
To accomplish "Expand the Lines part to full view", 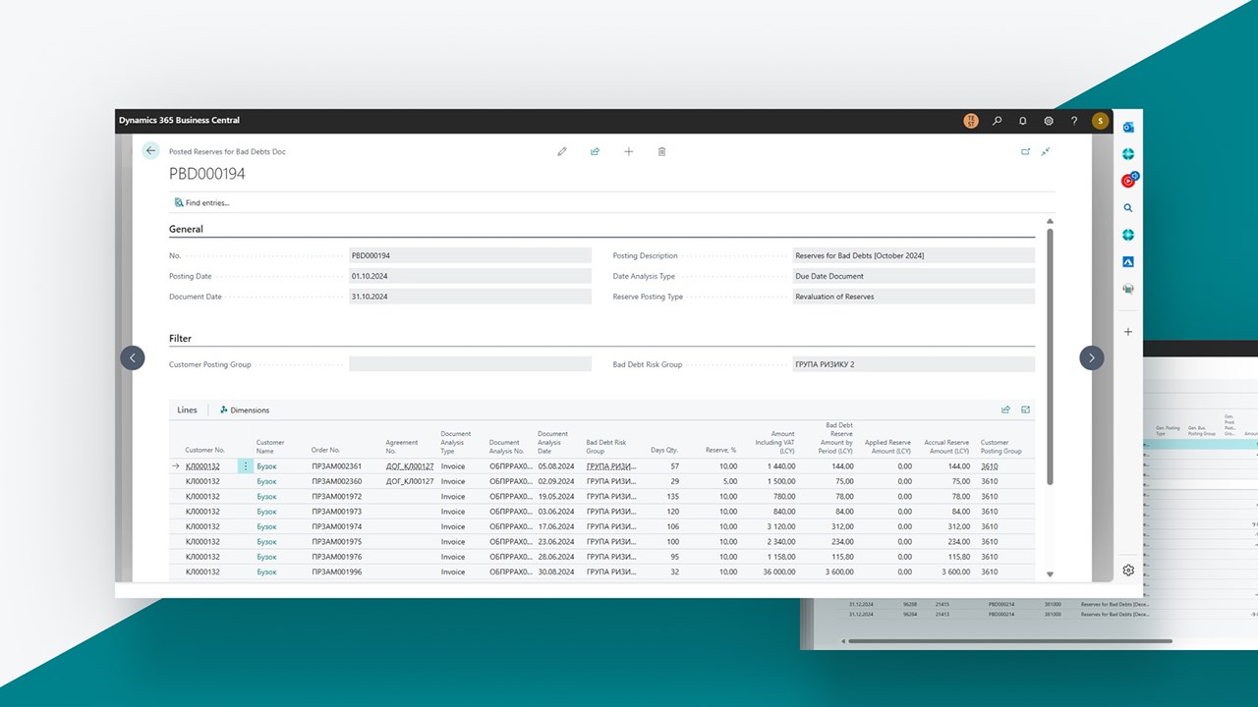I will 1026,409.
